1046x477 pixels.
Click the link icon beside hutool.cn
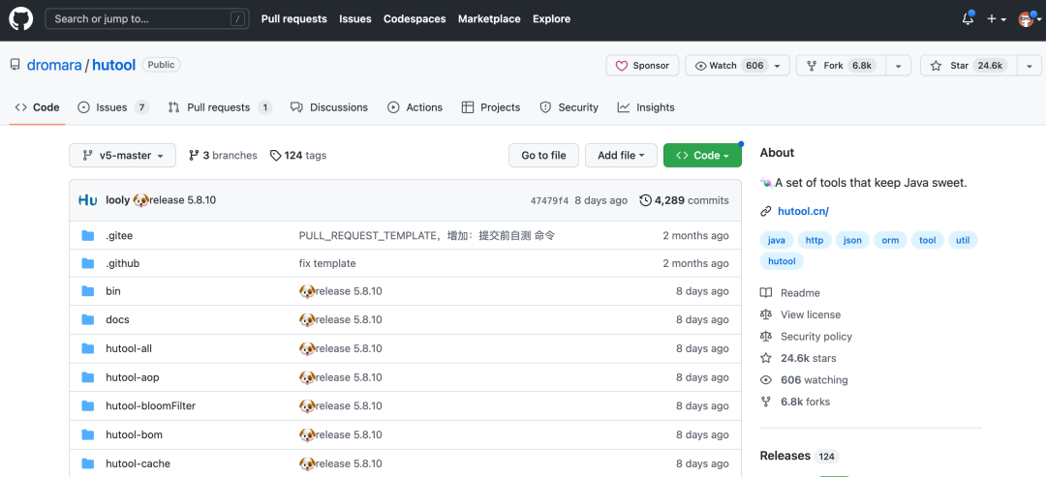tap(766, 211)
